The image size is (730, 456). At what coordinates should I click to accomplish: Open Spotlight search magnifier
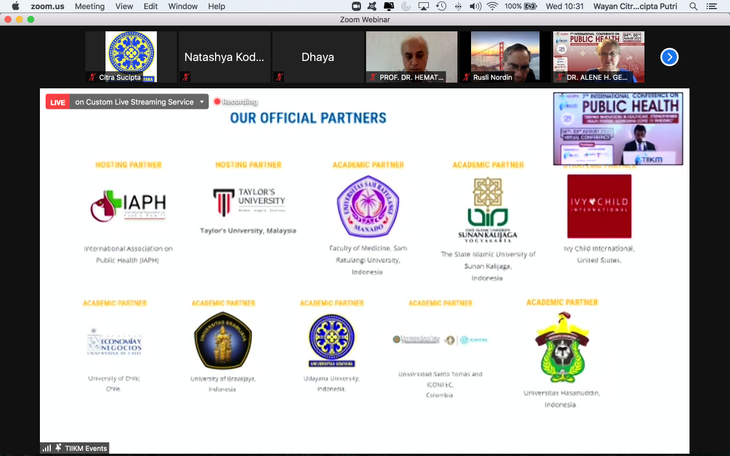tap(693, 6)
